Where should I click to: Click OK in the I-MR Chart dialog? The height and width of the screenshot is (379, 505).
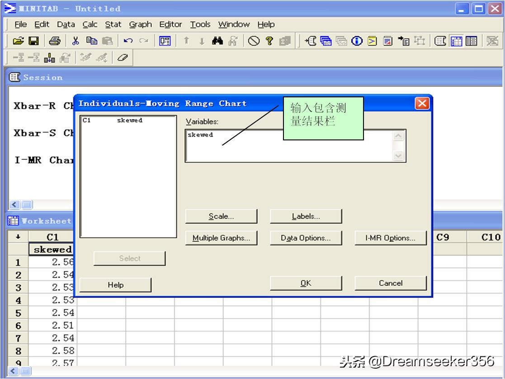[x=306, y=283]
